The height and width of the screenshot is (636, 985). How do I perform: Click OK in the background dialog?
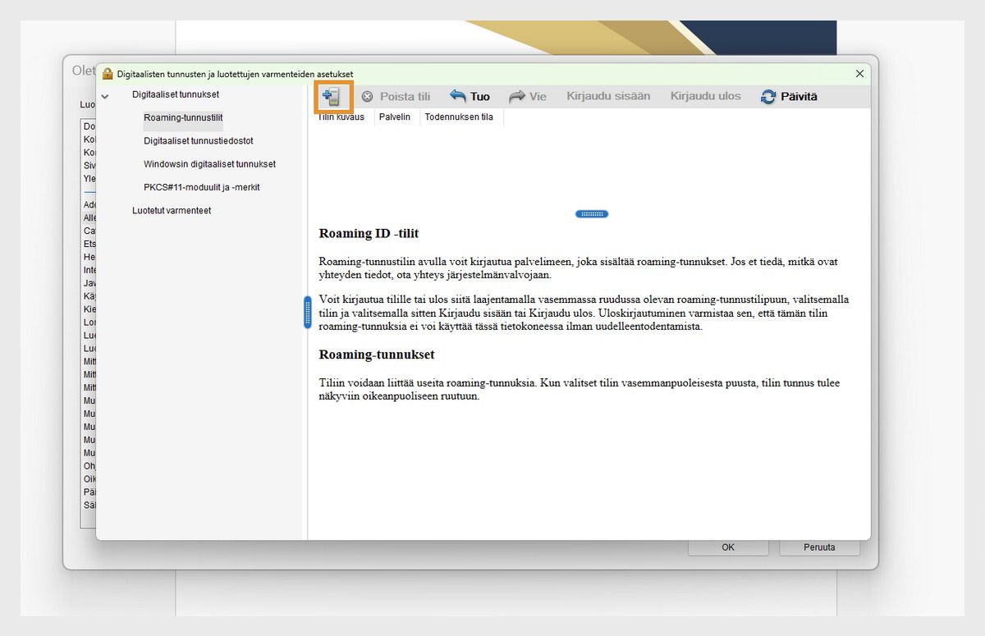(x=728, y=547)
